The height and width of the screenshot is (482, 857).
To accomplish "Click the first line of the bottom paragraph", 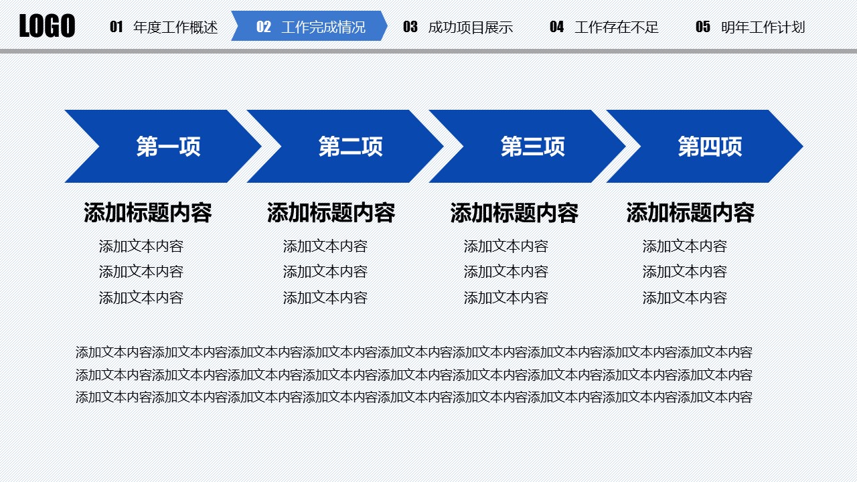I will coord(414,352).
